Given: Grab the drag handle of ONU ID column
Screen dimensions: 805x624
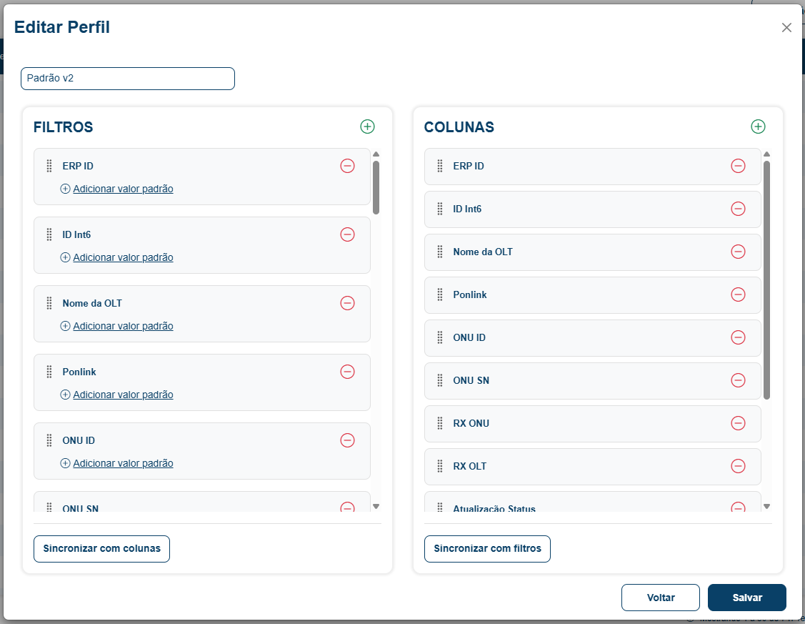Looking at the screenshot, I should (x=440, y=337).
